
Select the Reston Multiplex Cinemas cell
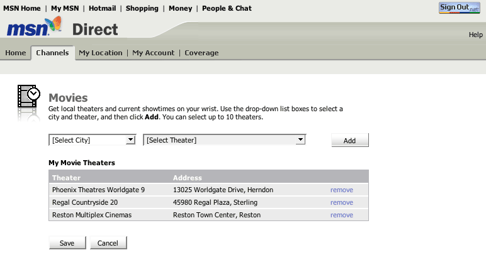92,215
